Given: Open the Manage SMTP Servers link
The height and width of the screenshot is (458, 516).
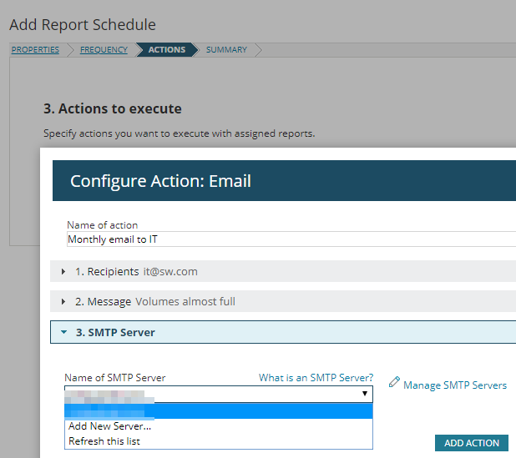Looking at the screenshot, I should [455, 385].
